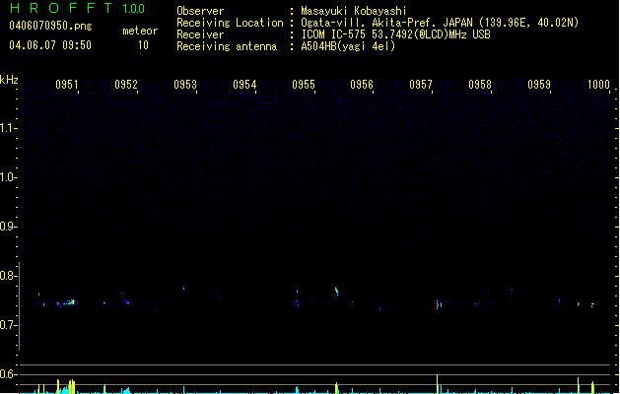Viewport: 620px width, 394px height.
Task: Click the 0.8 kHz axis label
Action: 9,276
